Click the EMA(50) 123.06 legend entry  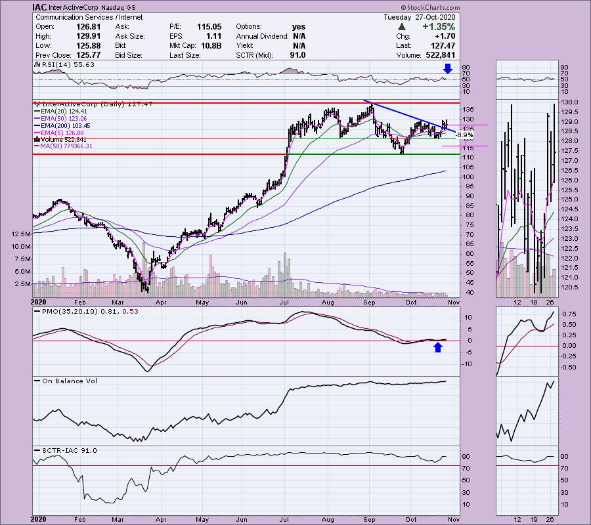(x=64, y=119)
